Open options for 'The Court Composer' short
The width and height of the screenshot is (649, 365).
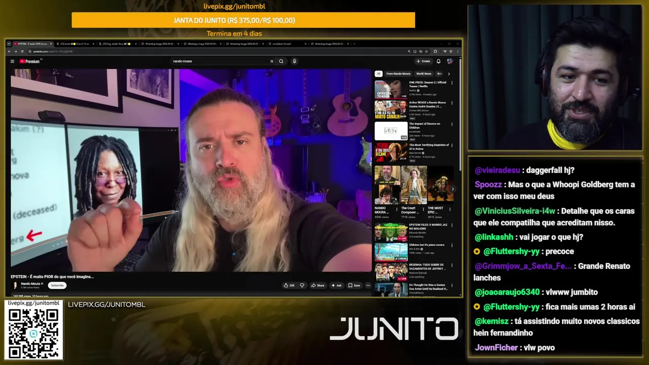pos(423,208)
